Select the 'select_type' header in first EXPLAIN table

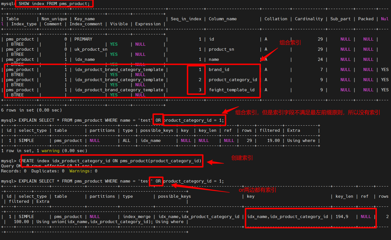(33, 130)
